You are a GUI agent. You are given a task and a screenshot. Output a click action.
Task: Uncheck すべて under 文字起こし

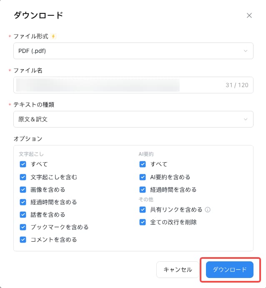pyautogui.click(x=23, y=164)
